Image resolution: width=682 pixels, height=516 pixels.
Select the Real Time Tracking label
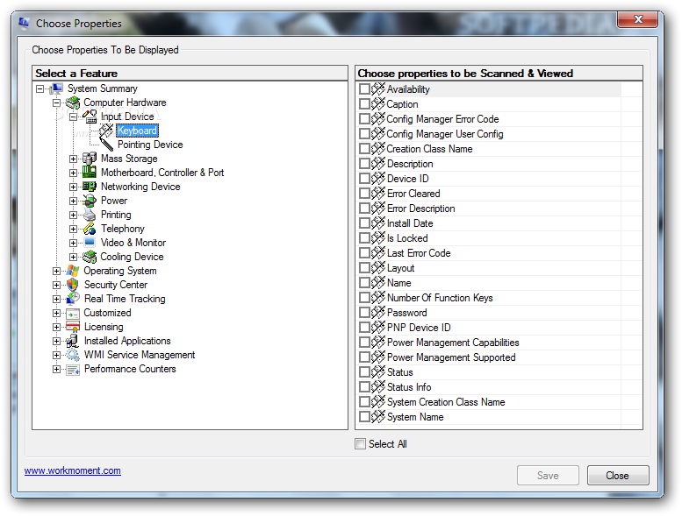click(x=125, y=299)
